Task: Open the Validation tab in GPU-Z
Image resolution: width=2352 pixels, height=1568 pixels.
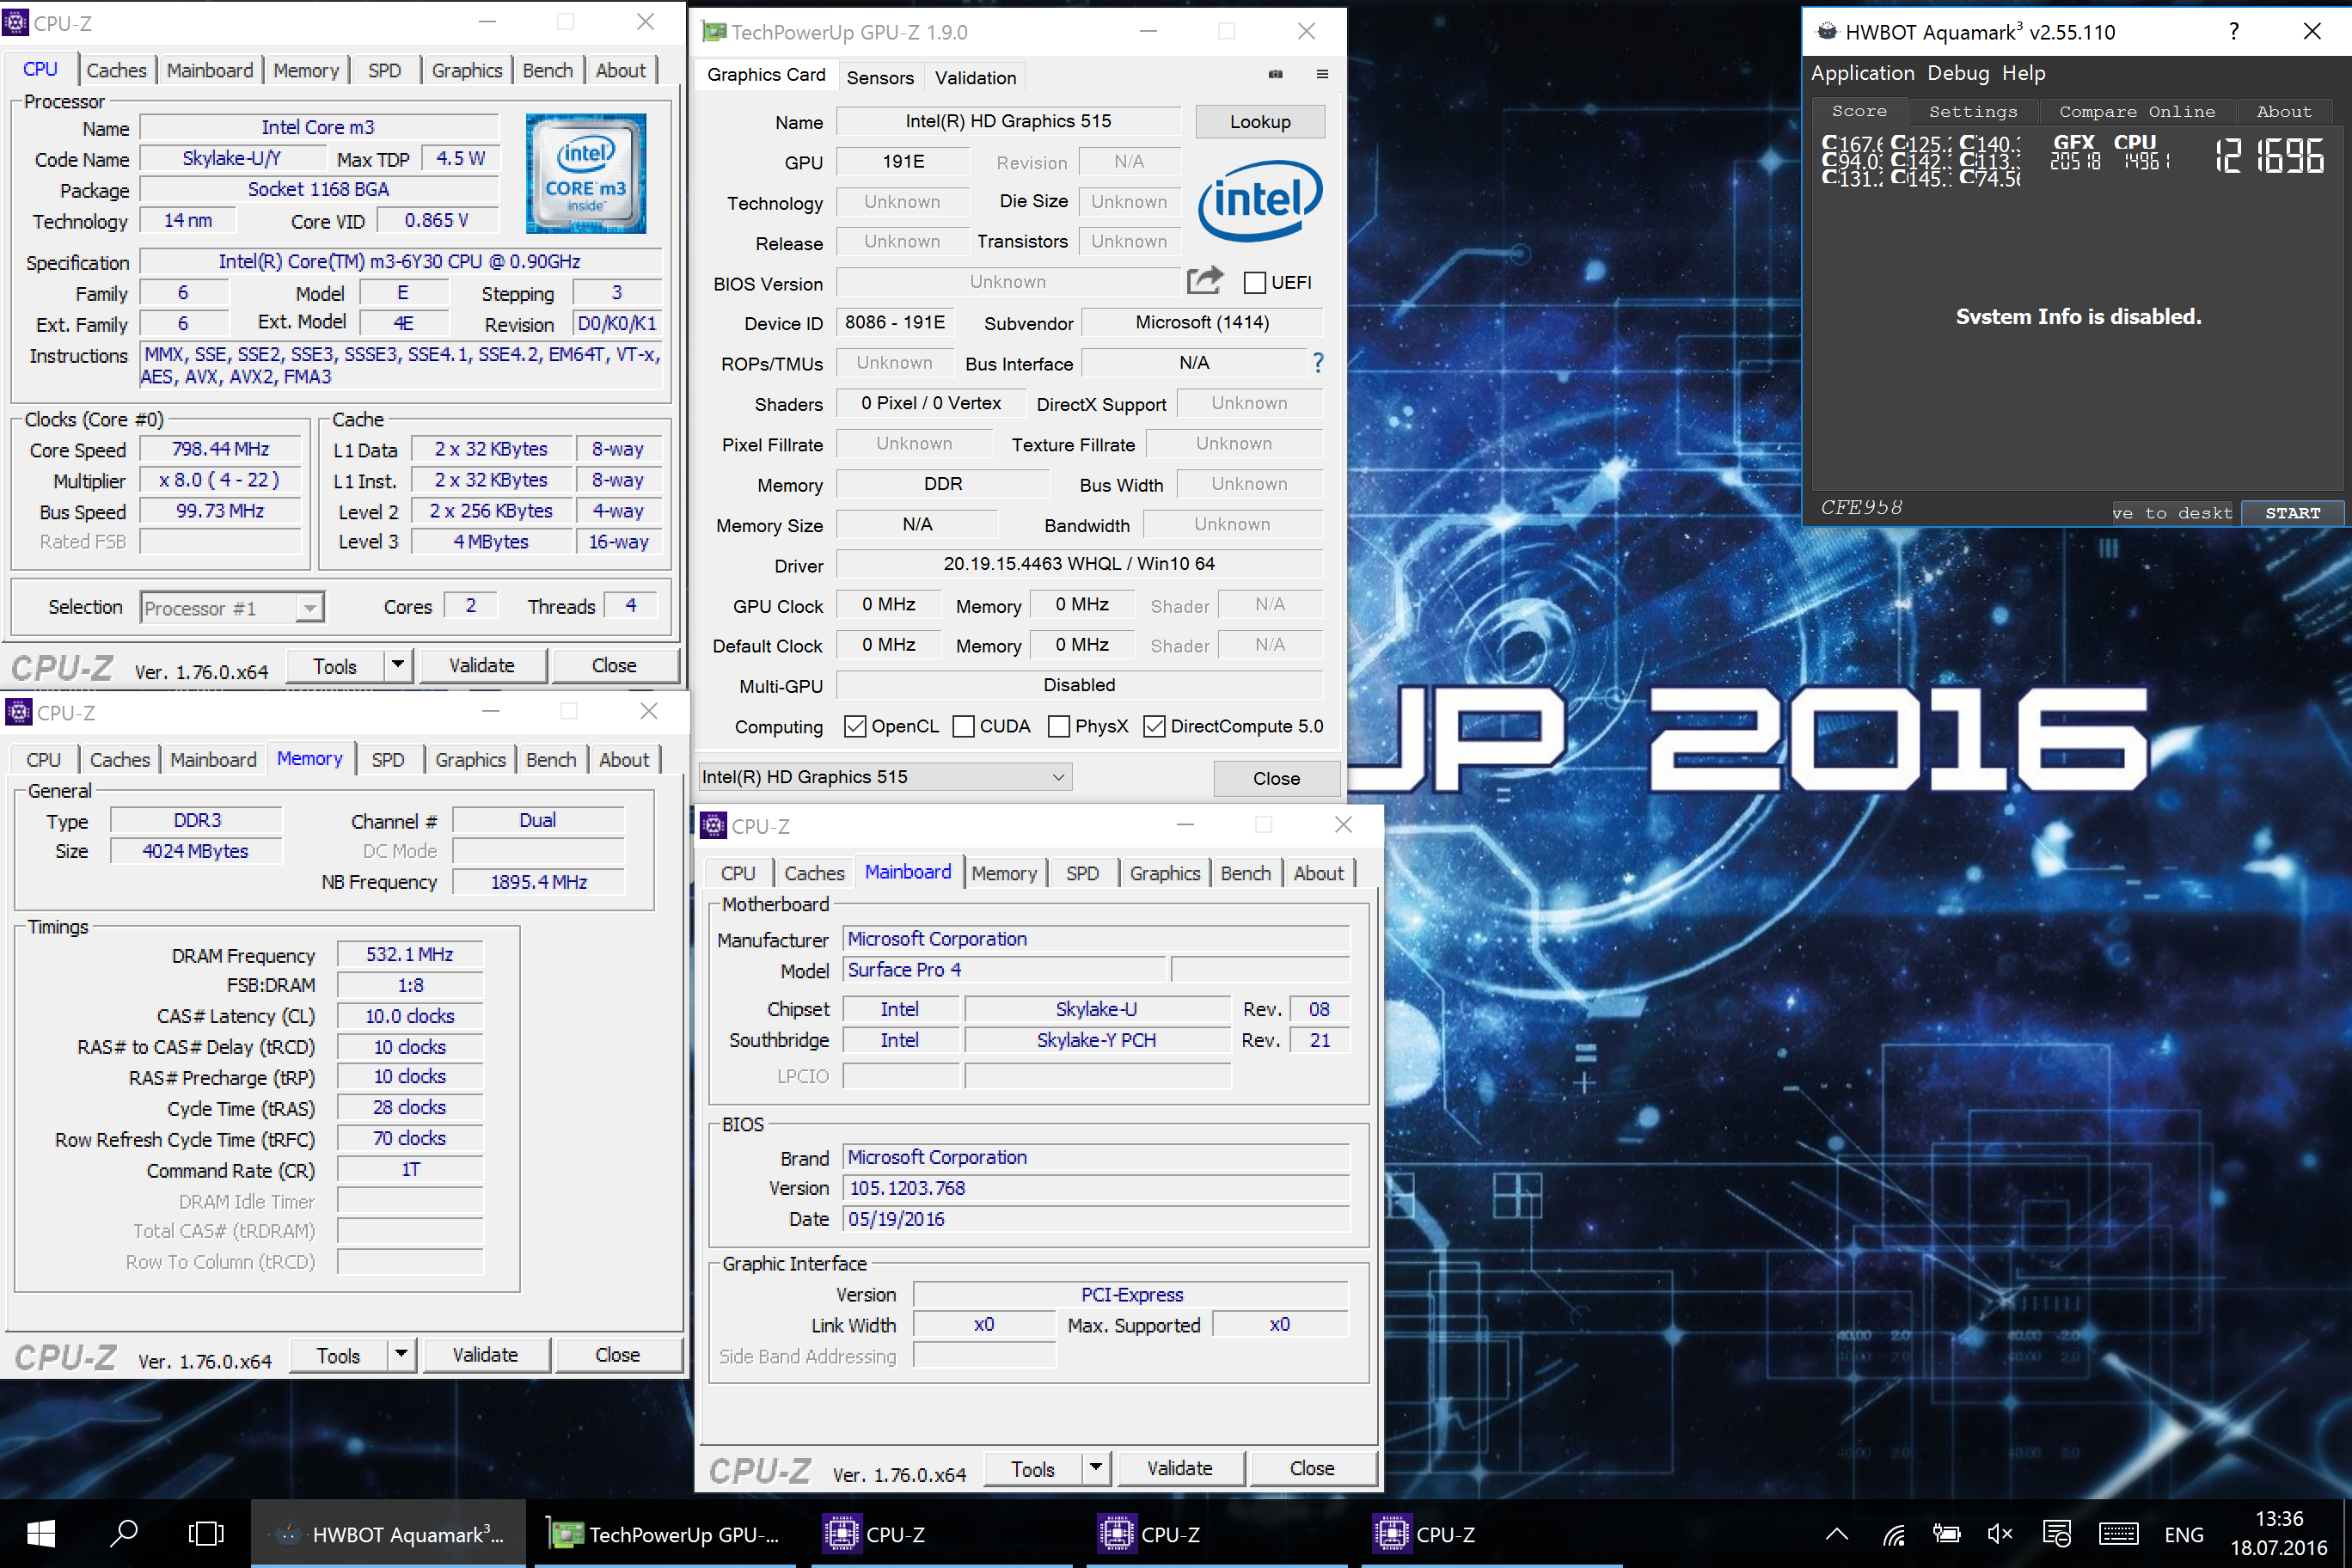Action: 975,77
